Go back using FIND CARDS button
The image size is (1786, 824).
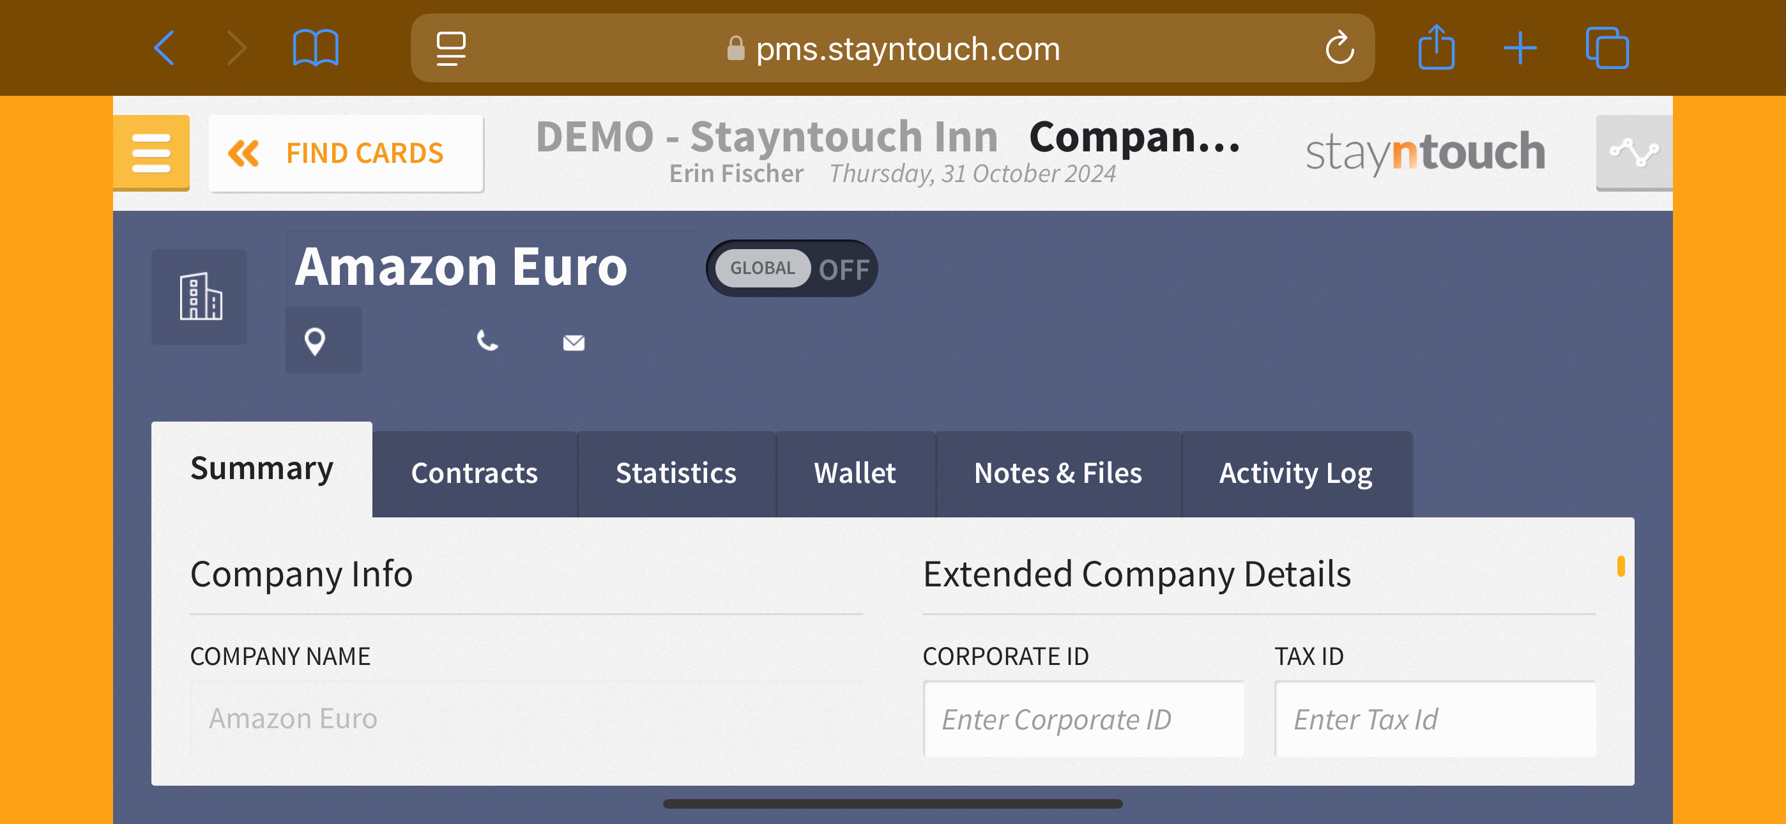pyautogui.click(x=346, y=153)
